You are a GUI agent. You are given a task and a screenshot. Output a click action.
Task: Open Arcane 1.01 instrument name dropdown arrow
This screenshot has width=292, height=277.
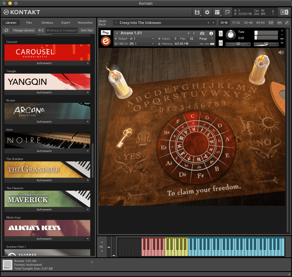tap(117, 33)
